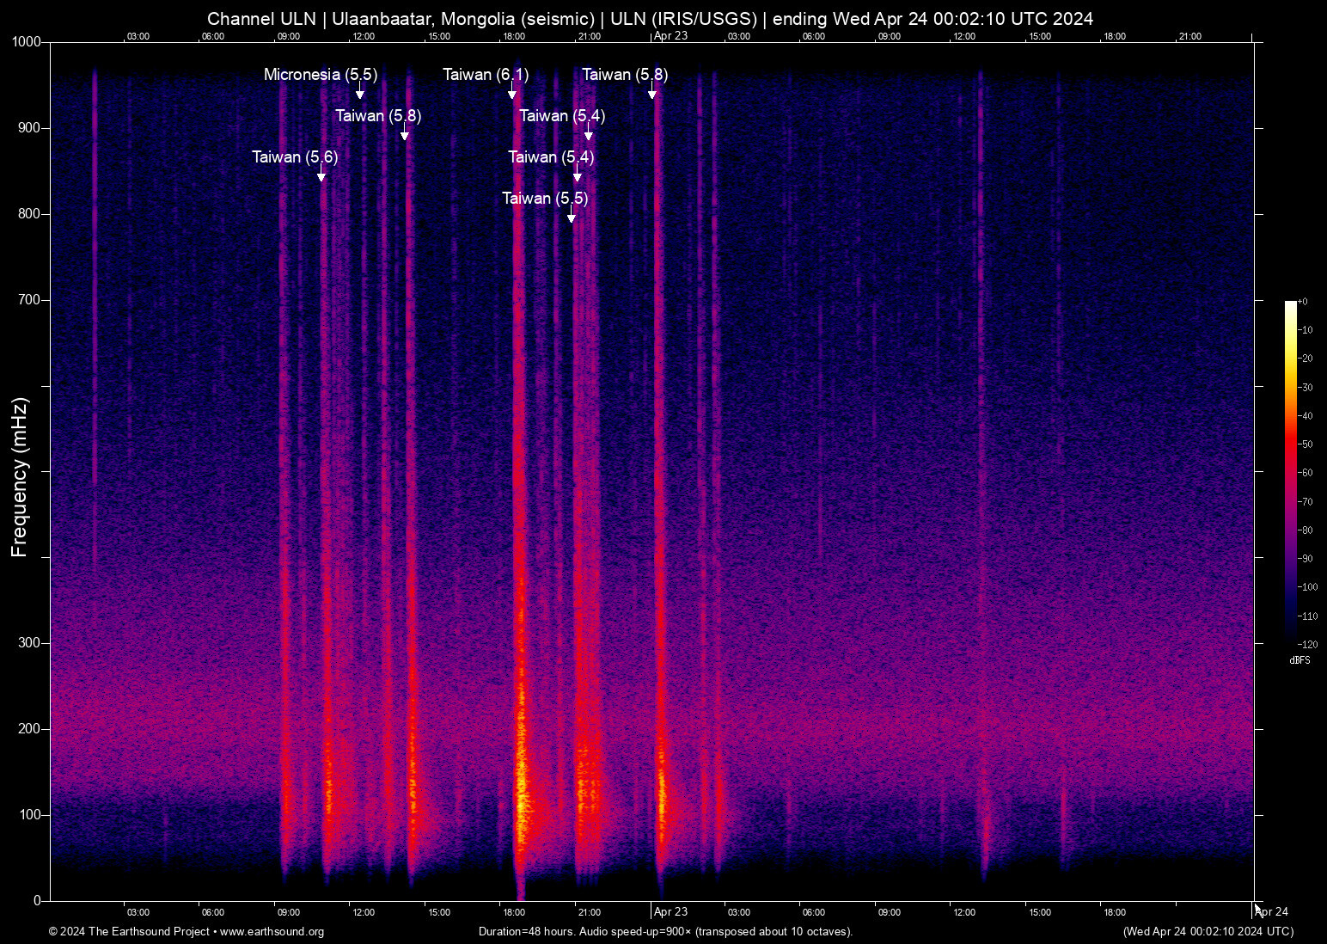Viewport: 1327px width, 944px height.
Task: Click the Frequency (mHz) axis label
Action: pos(20,477)
